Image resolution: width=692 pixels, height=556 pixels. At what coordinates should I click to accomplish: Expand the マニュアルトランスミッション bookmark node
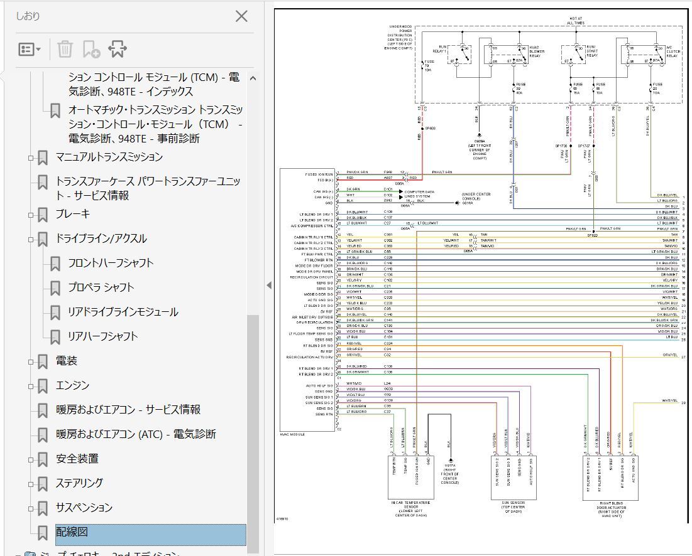30,158
